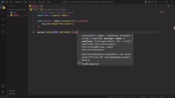Open the Terminal menu
Image resolution: width=175 pixels, height=98 pixels.
tap(41, 2)
